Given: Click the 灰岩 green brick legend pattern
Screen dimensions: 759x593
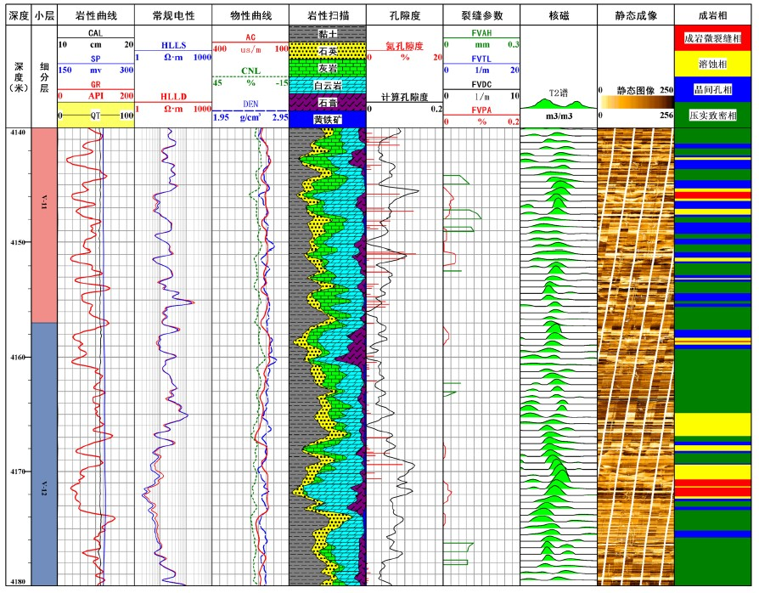Looking at the screenshot, I should 327,66.
